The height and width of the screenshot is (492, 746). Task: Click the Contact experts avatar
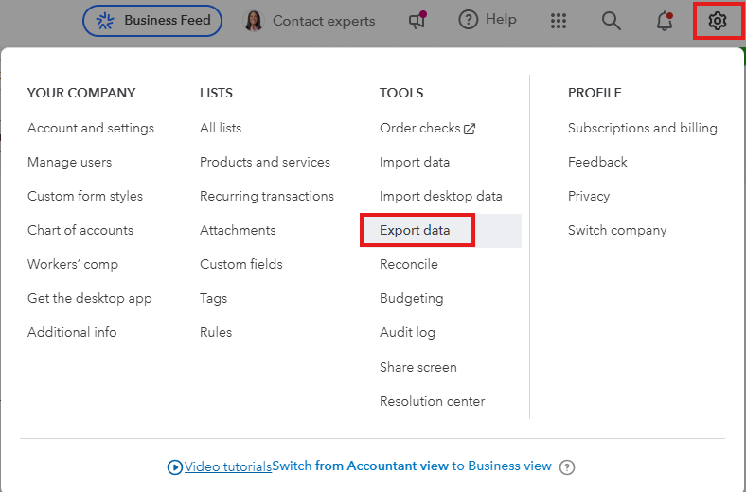coord(254,21)
